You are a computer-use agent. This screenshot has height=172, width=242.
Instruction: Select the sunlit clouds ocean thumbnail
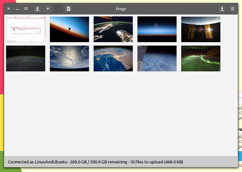[x=69, y=59]
